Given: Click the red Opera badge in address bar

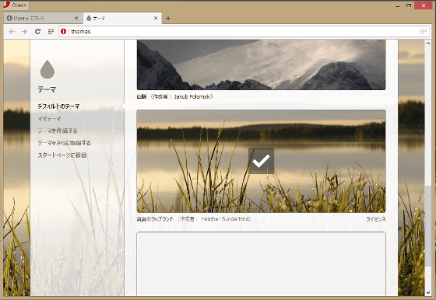Looking at the screenshot, I should click(63, 31).
